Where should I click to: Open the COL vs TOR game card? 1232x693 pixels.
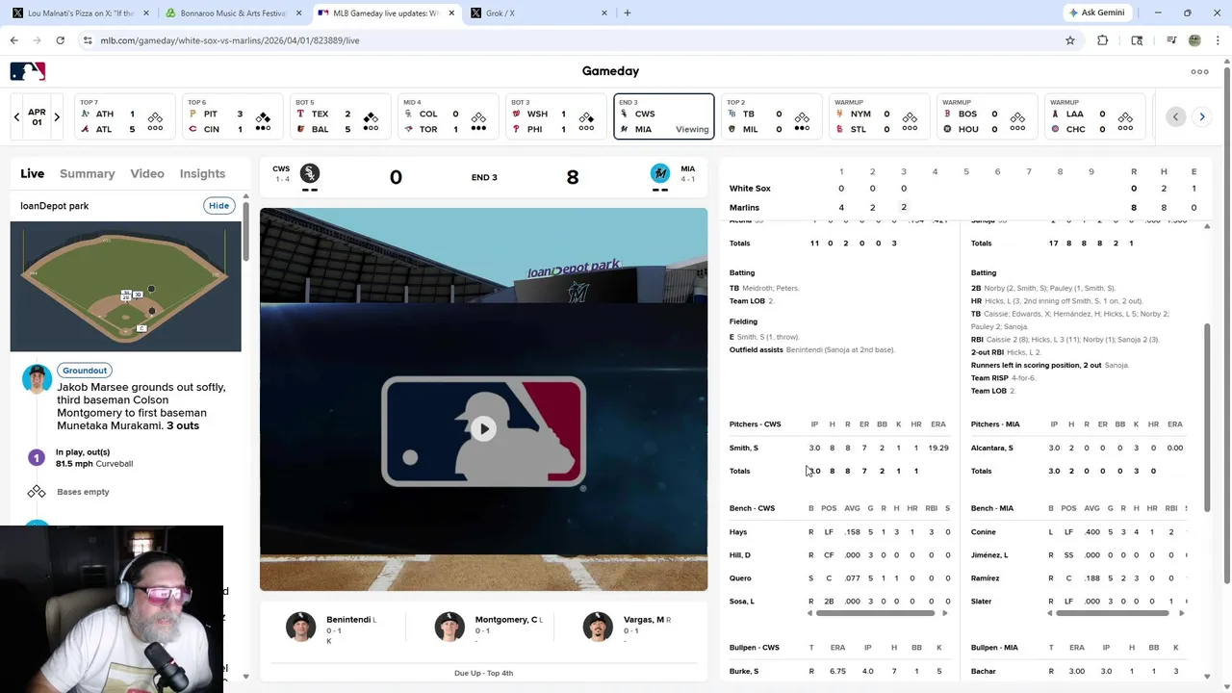pos(448,116)
